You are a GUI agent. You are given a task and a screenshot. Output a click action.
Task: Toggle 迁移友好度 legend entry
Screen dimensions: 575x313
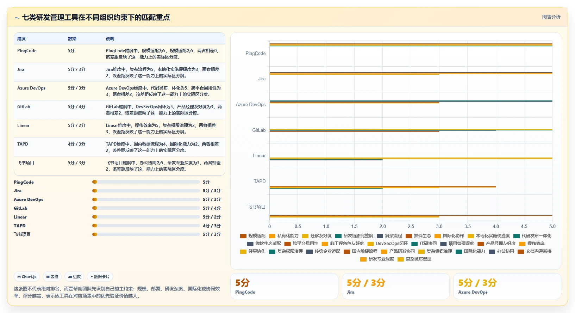(x=317, y=236)
